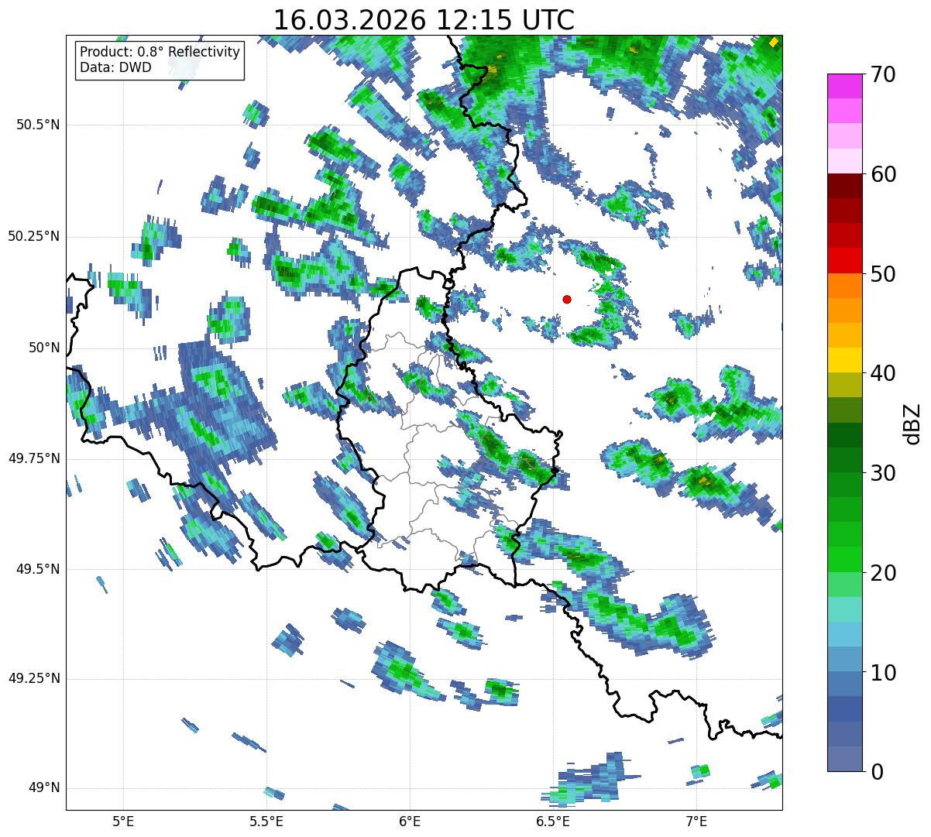Screen dimensions: 931x837
Task: Click the 'Data: DWD' text
Action: click(x=115, y=67)
